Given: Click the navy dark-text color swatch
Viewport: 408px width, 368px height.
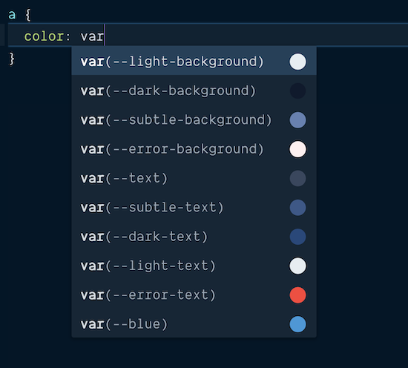Looking at the screenshot, I should [x=297, y=237].
